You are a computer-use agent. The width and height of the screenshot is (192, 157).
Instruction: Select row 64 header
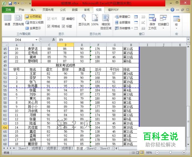tap(5, 128)
